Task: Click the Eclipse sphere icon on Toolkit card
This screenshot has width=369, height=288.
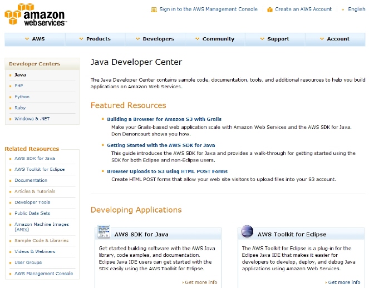Action: (247, 231)
